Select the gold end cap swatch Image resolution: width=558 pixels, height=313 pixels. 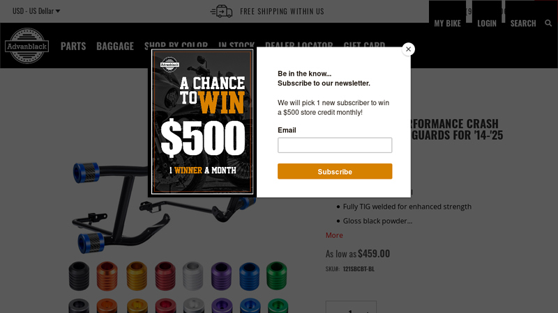pyautogui.click(x=137, y=276)
